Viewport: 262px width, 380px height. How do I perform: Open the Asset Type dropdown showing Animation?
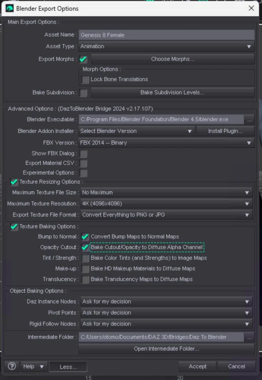[166, 46]
